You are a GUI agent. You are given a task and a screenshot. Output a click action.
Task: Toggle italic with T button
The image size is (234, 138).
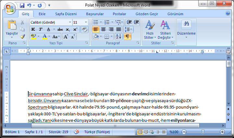pos(40,29)
